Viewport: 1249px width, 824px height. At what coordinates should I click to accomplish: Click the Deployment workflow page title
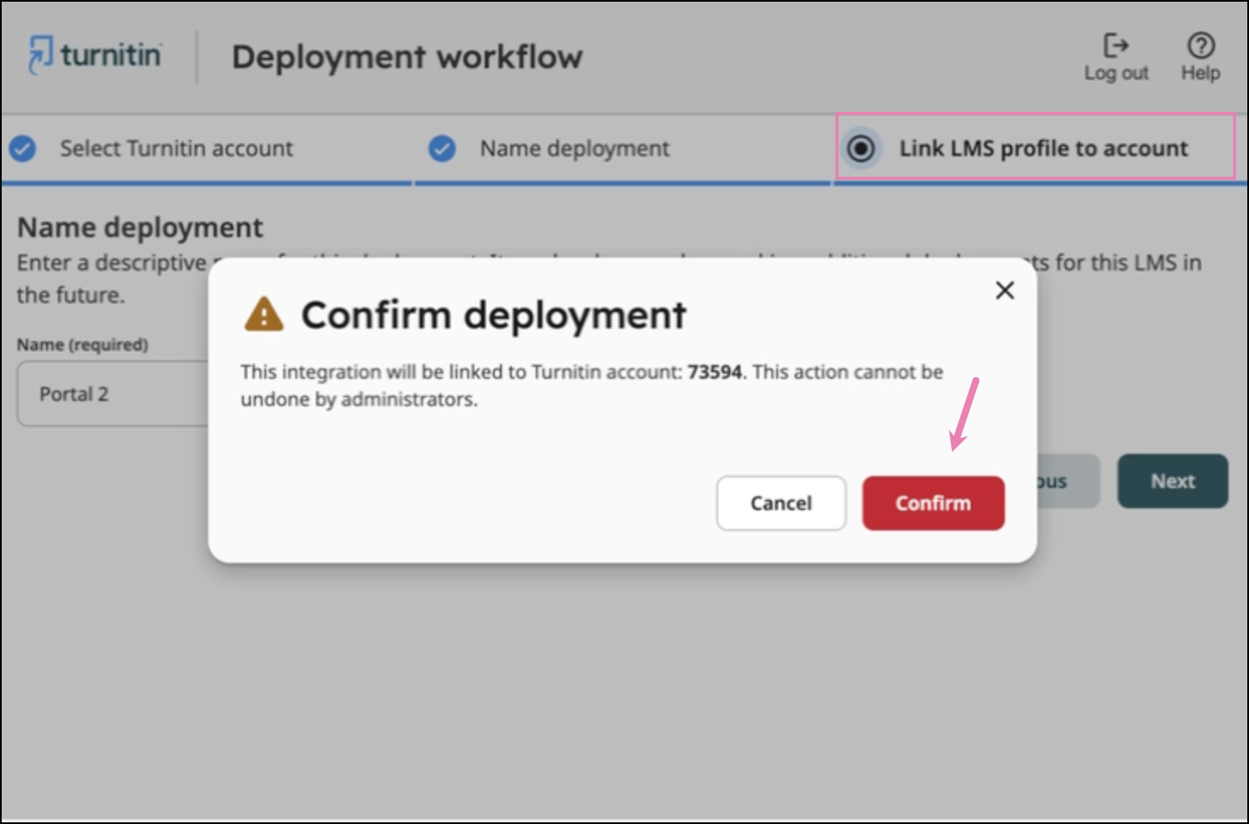pyautogui.click(x=408, y=57)
